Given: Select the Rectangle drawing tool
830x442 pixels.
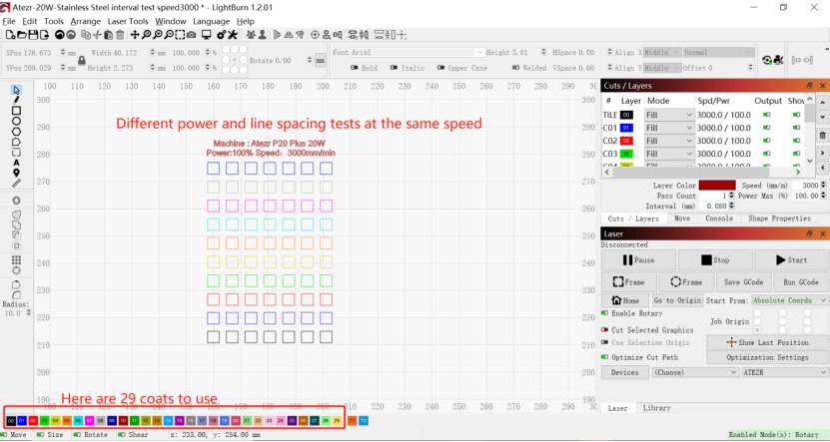Looking at the screenshot, I should (16, 110).
